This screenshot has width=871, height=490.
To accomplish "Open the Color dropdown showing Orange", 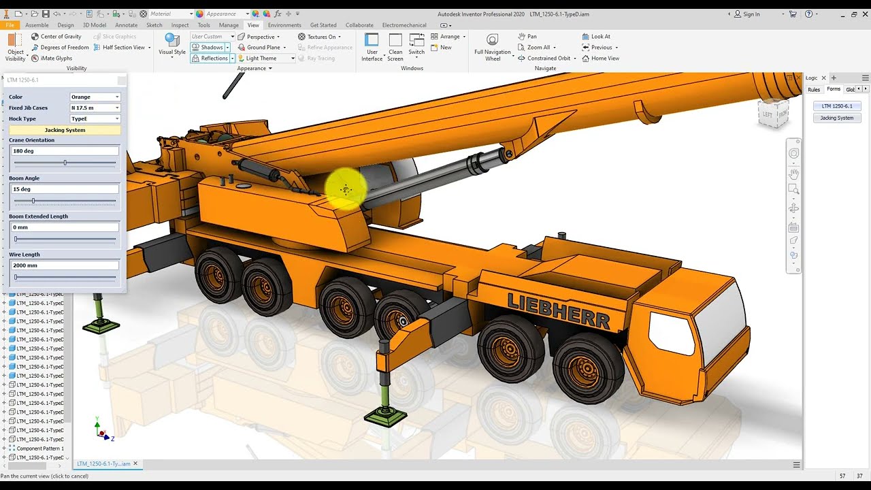I will click(95, 97).
